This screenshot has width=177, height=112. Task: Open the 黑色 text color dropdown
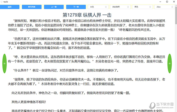click(x=142, y=7)
